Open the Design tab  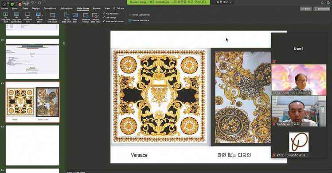(x=36, y=8)
